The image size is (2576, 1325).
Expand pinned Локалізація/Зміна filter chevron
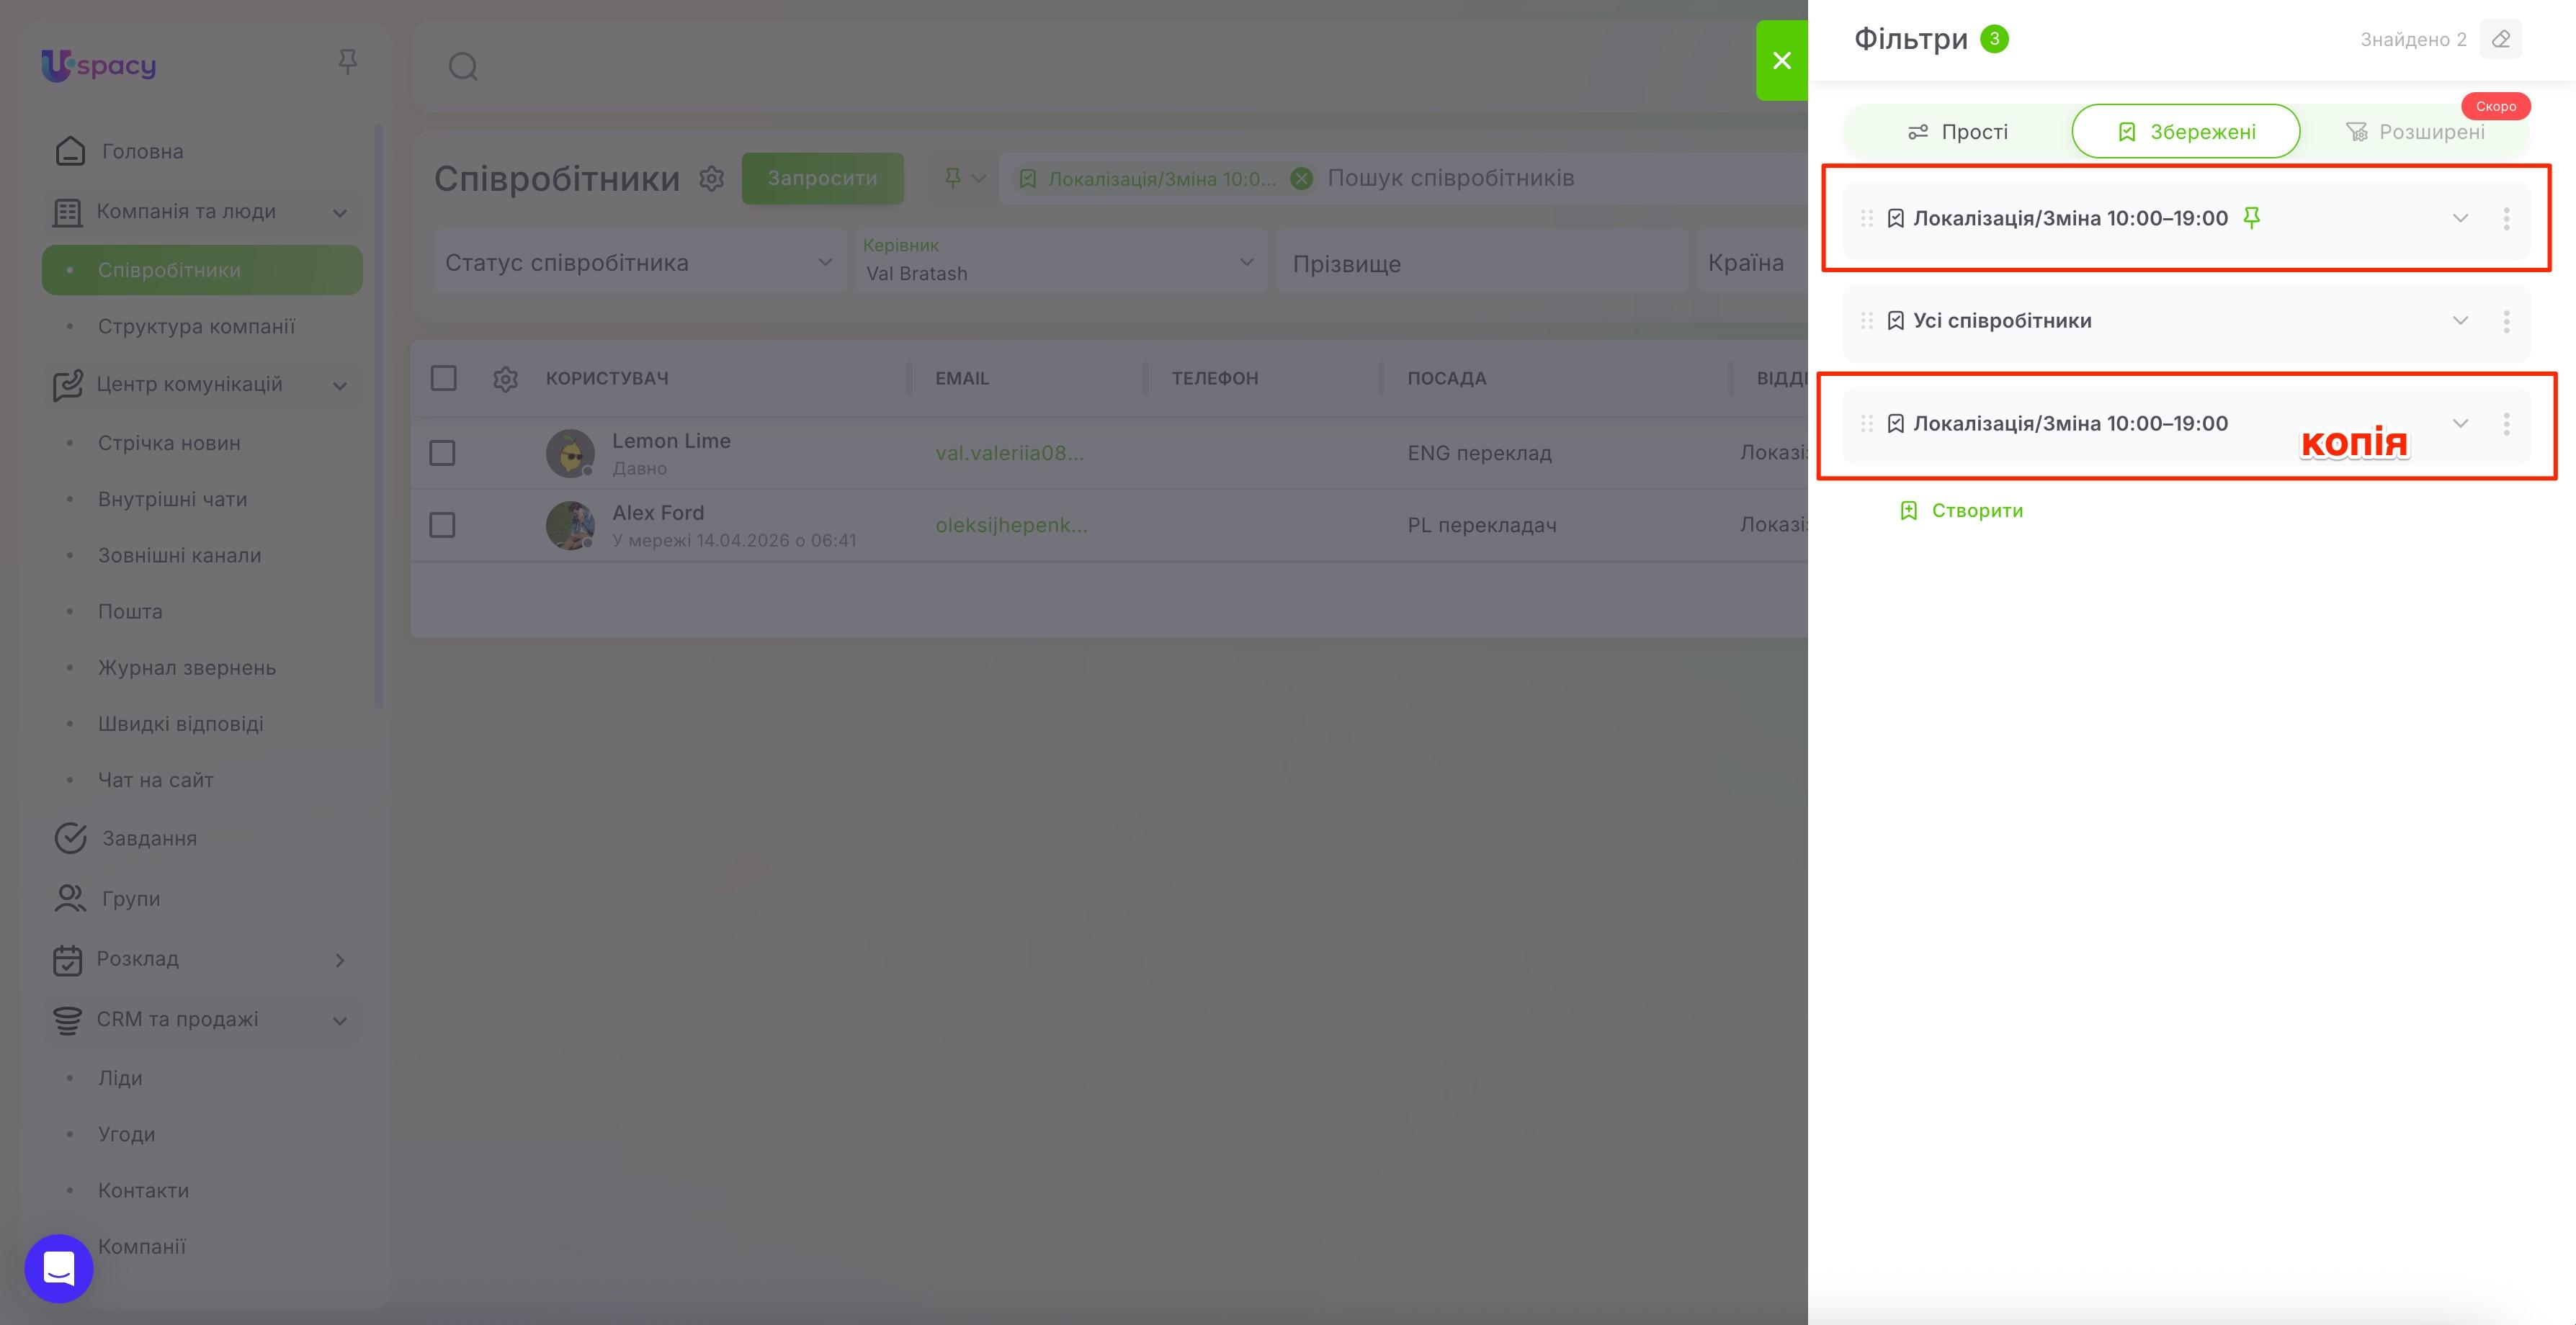click(2460, 218)
